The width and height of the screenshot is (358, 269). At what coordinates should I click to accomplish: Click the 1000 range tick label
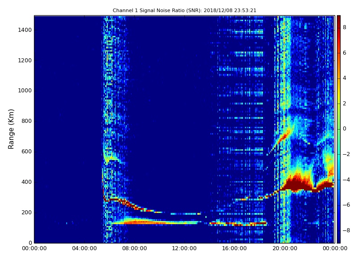25,91
